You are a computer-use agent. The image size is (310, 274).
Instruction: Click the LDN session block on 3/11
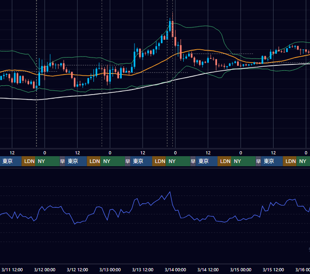(x=28, y=161)
